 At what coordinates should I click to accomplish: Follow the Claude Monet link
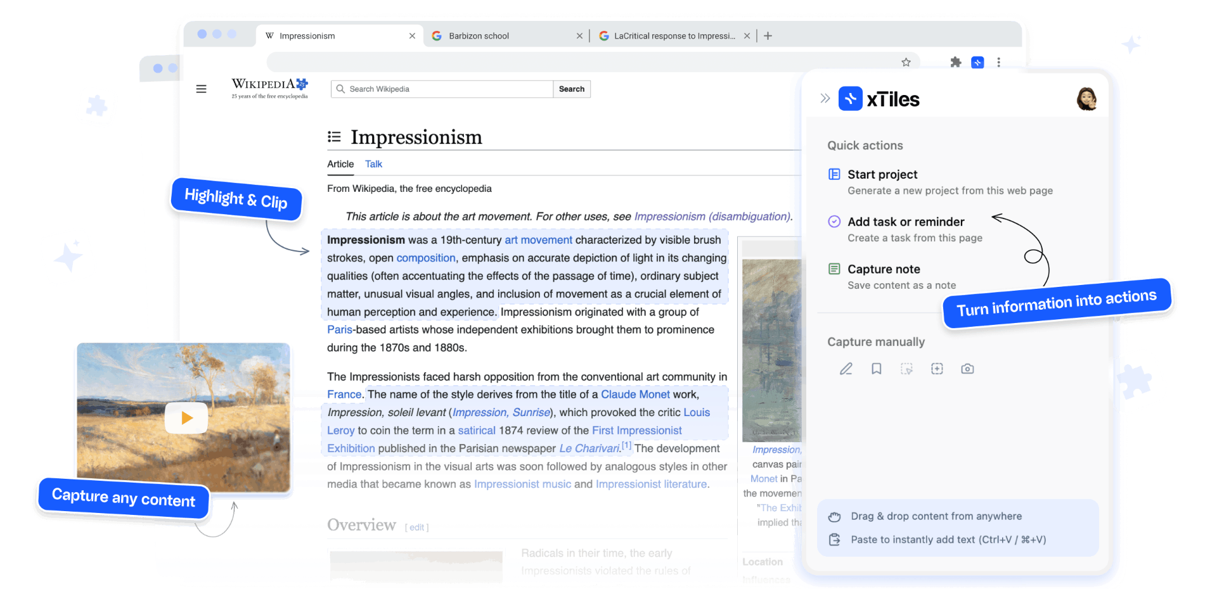tap(634, 395)
